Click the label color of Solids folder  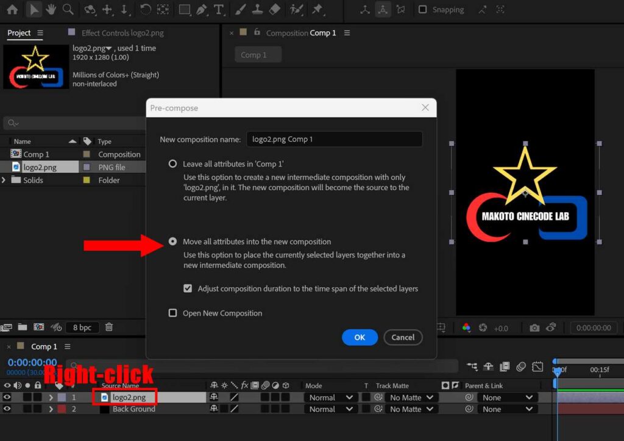[87, 180]
